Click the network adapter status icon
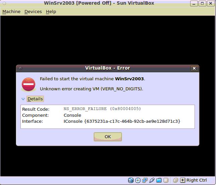 click(x=145, y=180)
